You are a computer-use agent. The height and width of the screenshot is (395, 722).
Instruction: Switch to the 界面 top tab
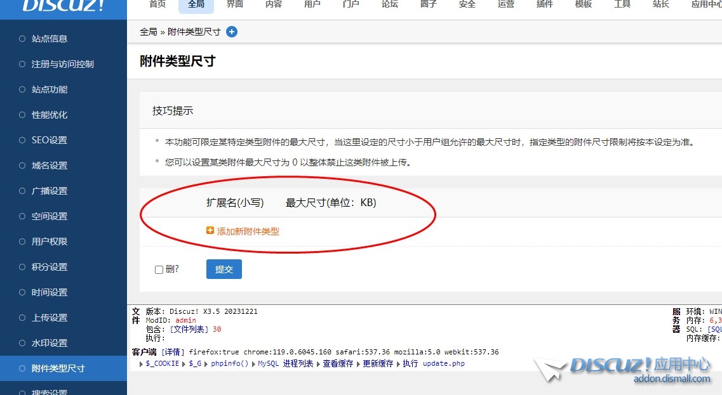pos(235,4)
